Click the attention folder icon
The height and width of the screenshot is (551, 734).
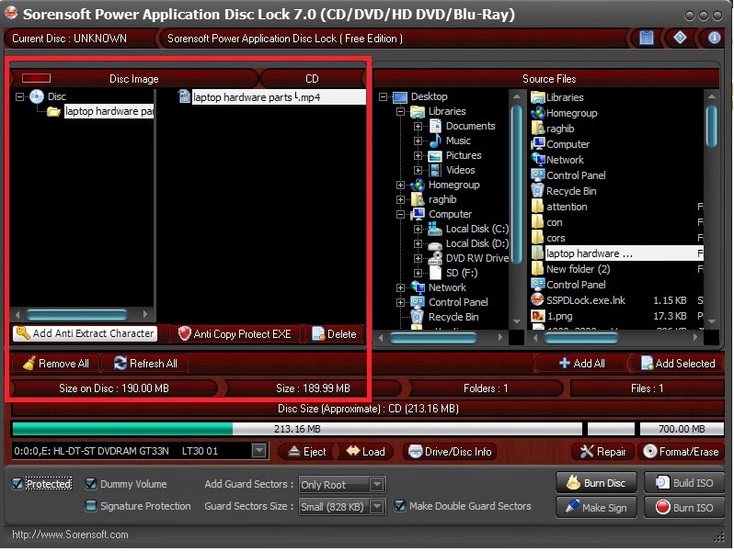[x=537, y=206]
